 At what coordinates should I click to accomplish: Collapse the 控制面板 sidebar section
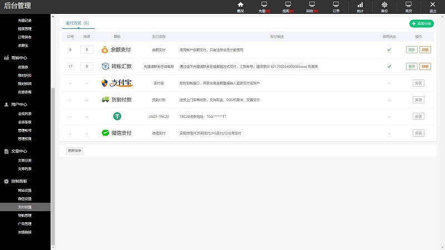(19, 181)
